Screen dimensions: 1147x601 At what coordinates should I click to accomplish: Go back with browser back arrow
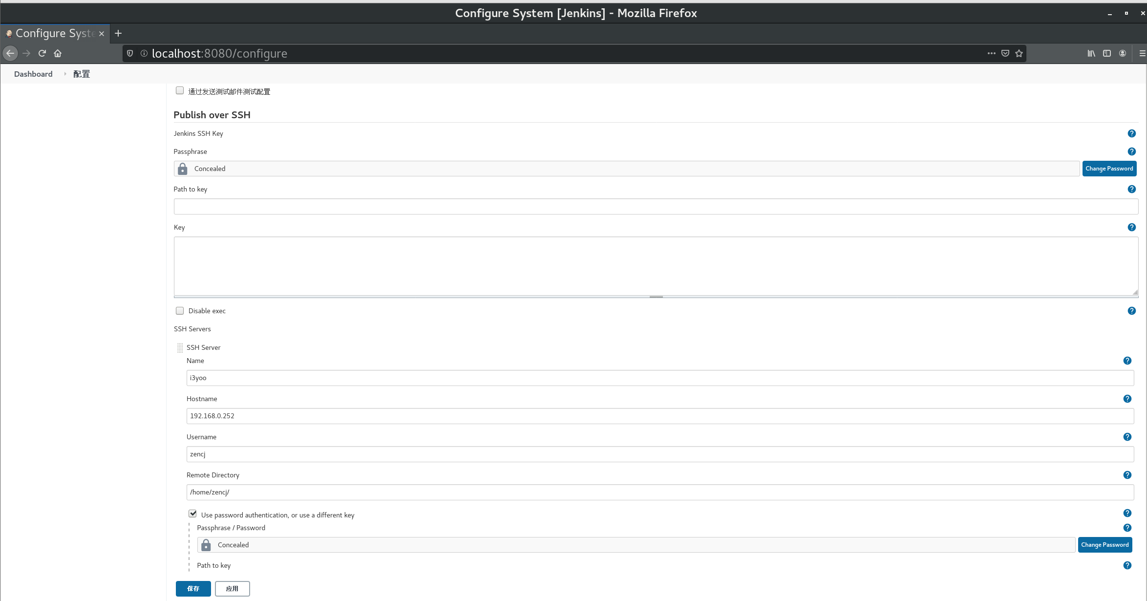[x=10, y=53]
